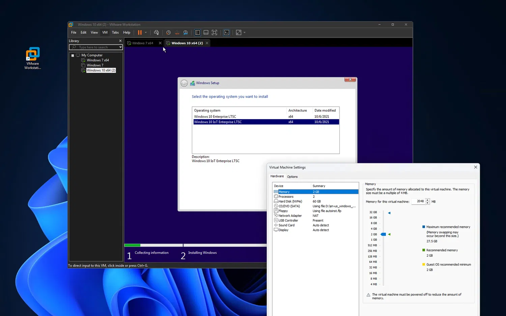Click the memory slider handle at 2 GB
The image size is (506, 316).
(x=383, y=234)
